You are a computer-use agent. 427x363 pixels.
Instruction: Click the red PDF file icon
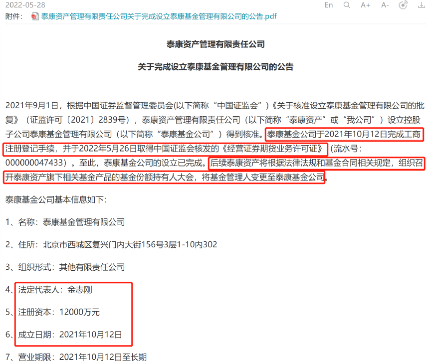click(x=34, y=16)
